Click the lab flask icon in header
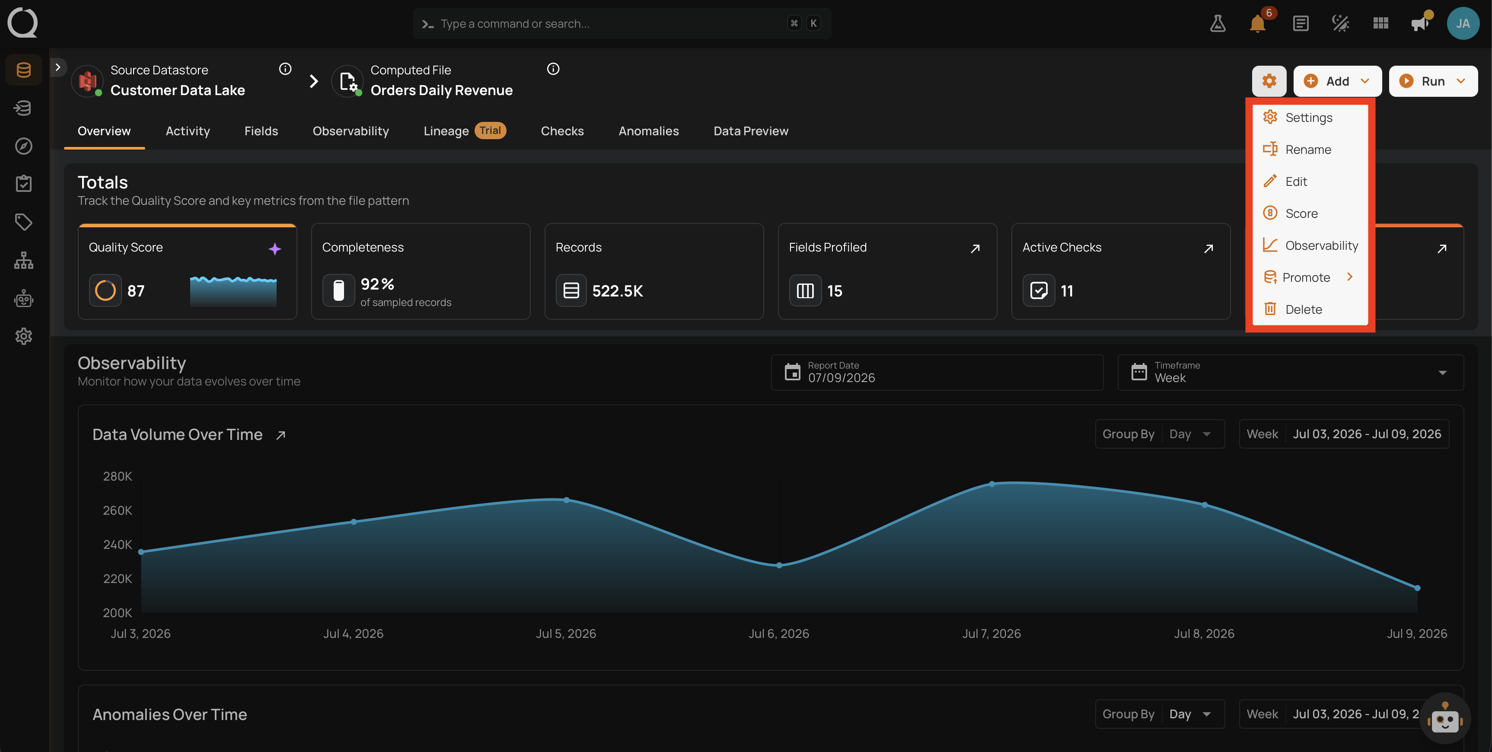The width and height of the screenshot is (1492, 752). [x=1218, y=24]
